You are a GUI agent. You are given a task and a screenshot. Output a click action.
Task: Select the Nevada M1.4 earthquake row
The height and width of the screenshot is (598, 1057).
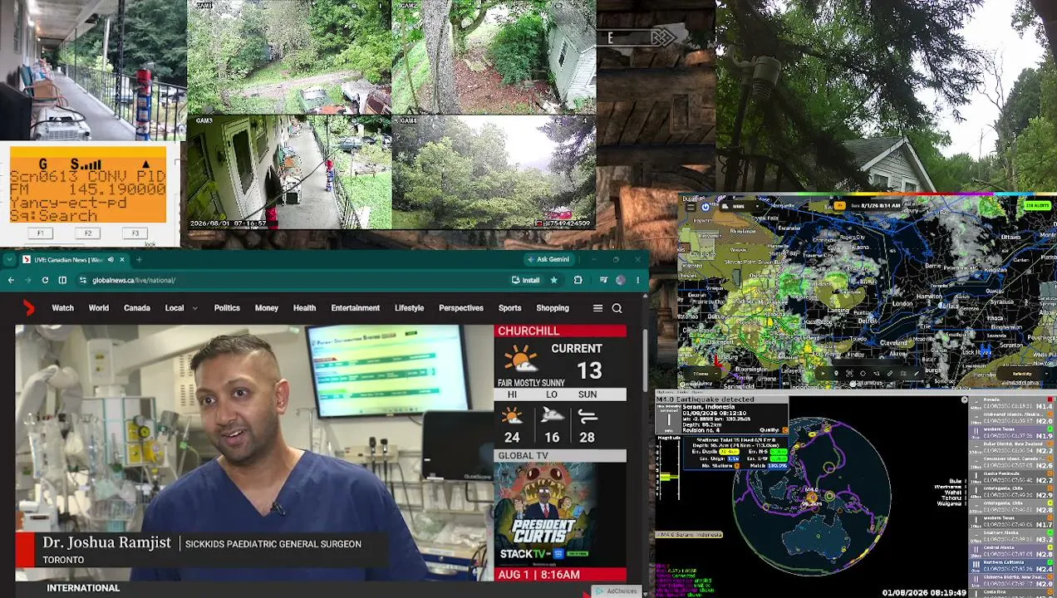(1012, 404)
